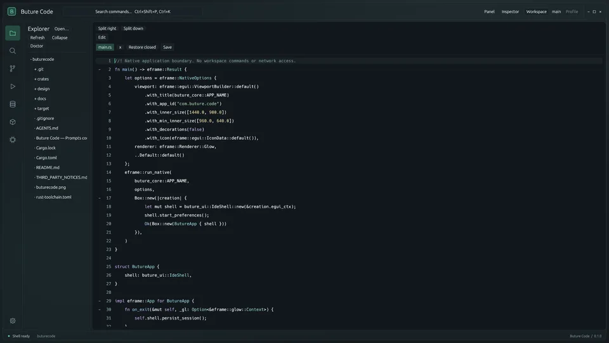The image size is (609, 343).
Task: Open the Workspace menu
Action: 536,11
